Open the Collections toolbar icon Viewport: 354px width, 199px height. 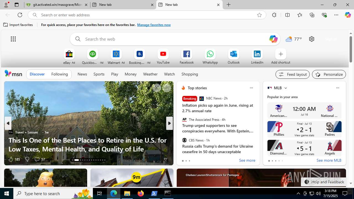pos(312,15)
